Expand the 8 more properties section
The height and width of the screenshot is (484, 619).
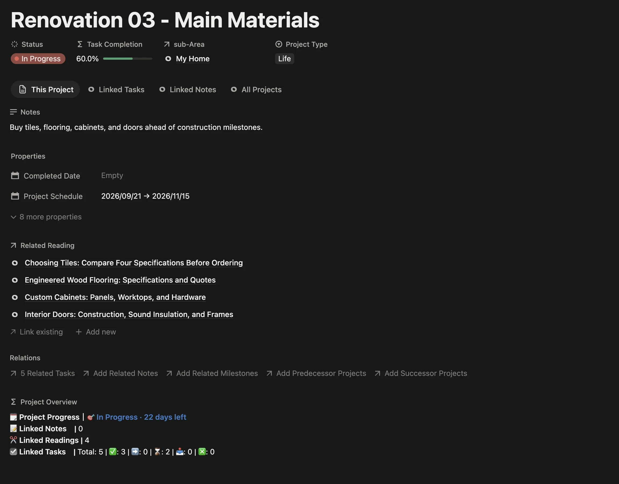coord(46,217)
